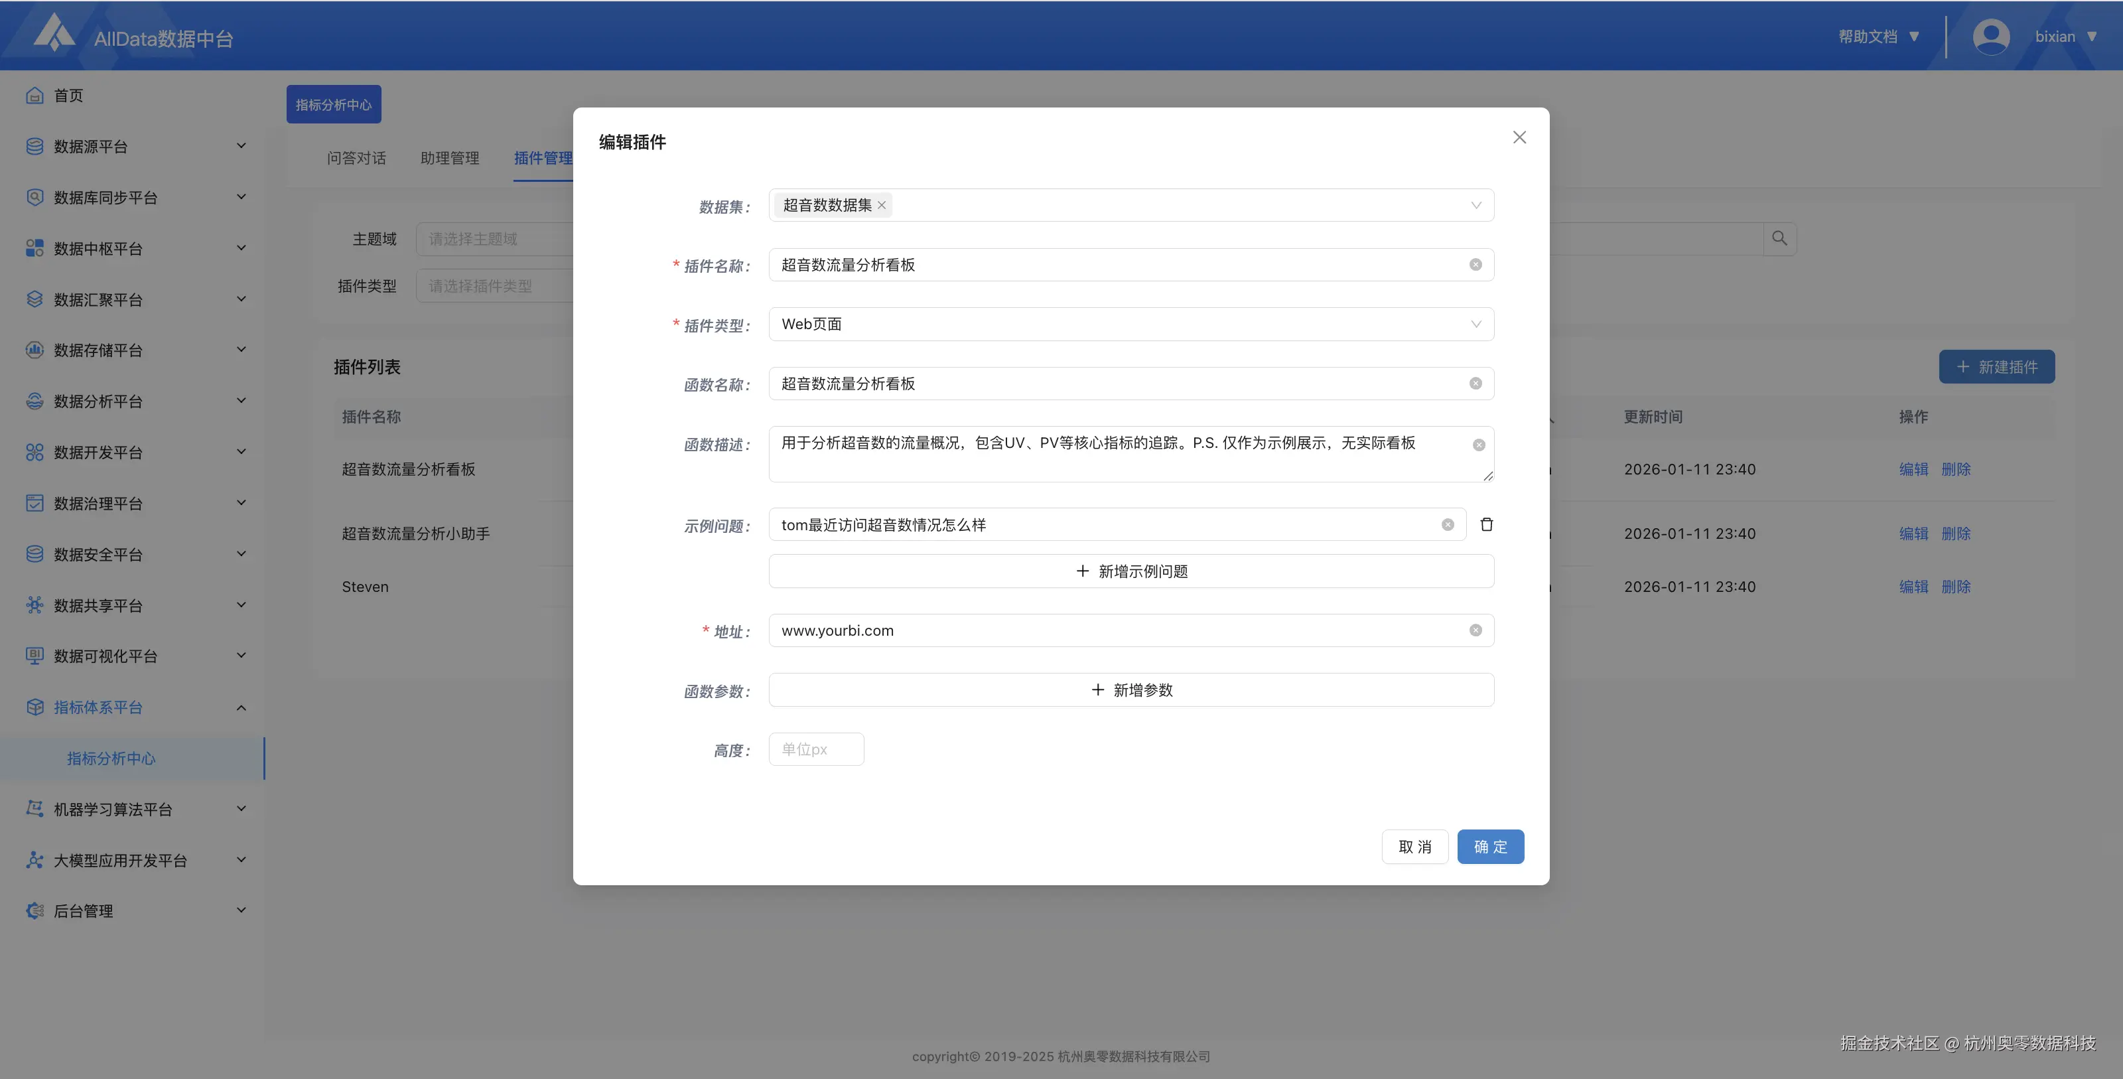Image resolution: width=2123 pixels, height=1079 pixels.
Task: Click the 高度 height input field
Action: (816, 749)
